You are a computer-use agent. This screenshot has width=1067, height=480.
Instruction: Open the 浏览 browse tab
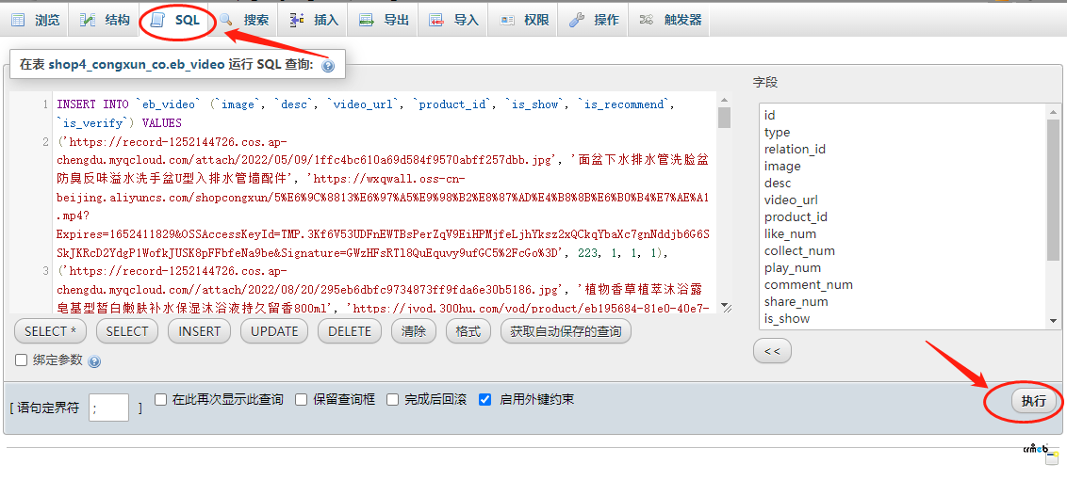[35, 21]
